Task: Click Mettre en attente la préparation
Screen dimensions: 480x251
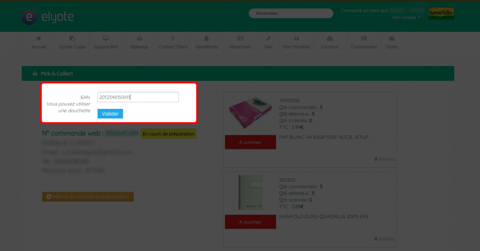Action: (88, 197)
